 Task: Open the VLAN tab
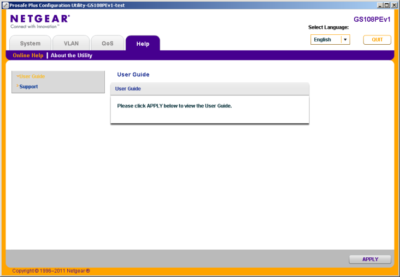pos(71,43)
